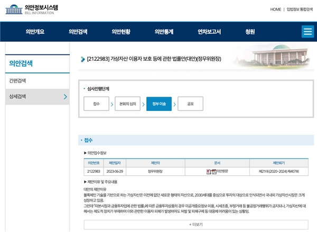Screen dimensions: 317x232
Task: Select the 접수 progress step
Action: 96,104
